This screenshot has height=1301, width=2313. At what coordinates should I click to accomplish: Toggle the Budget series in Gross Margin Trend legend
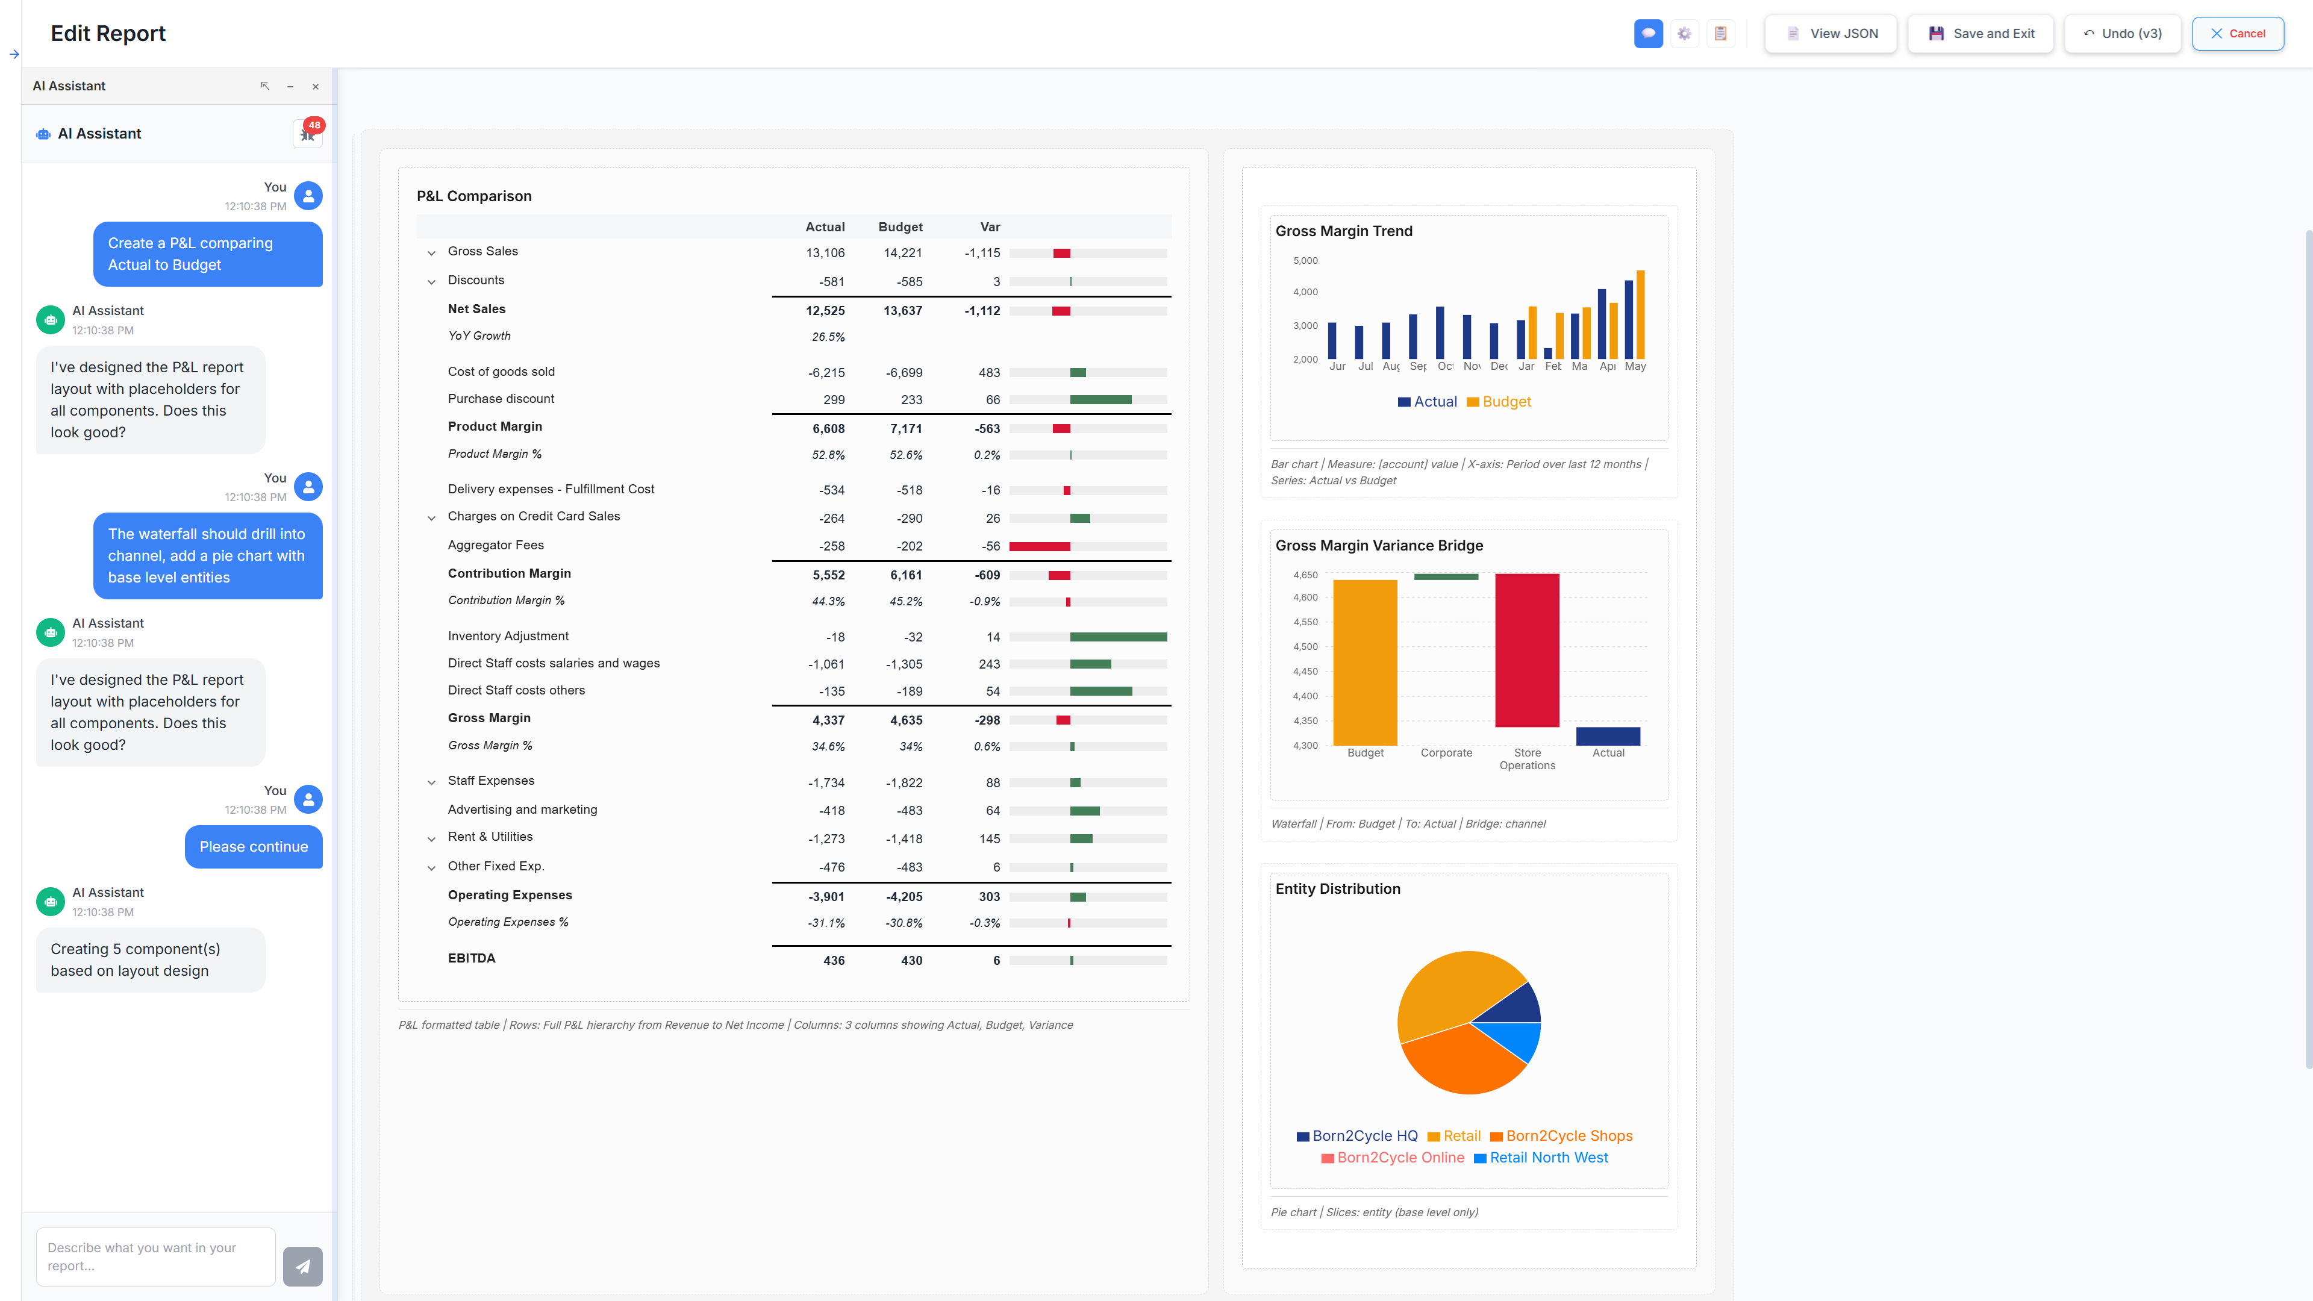coord(1497,401)
